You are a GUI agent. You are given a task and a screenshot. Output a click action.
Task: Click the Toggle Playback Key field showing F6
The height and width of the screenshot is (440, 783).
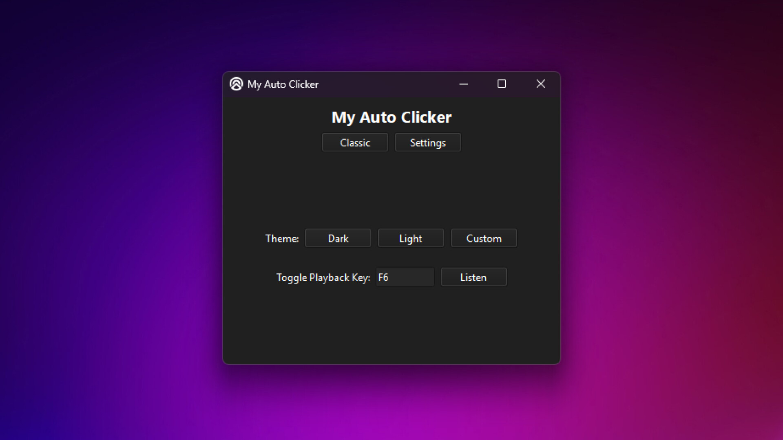[x=405, y=277]
